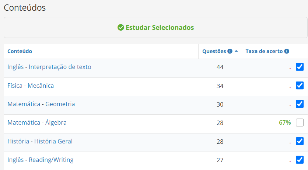Open the História - História Geral link

point(40,141)
